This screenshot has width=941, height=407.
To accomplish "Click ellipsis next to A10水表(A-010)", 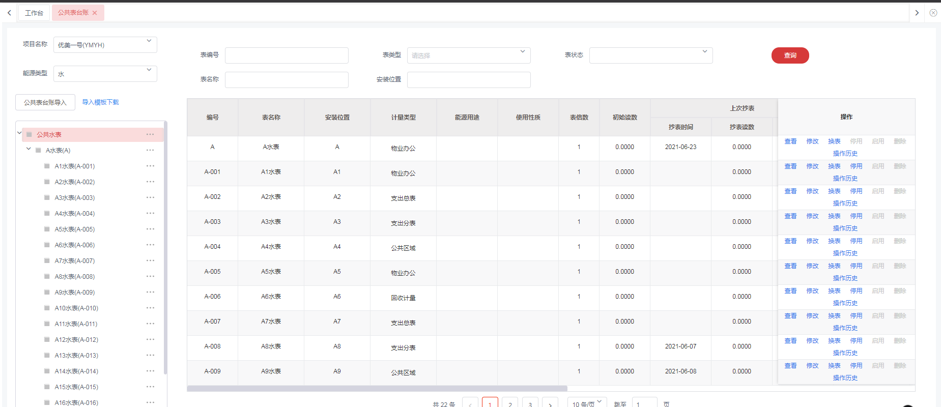I will coord(150,308).
